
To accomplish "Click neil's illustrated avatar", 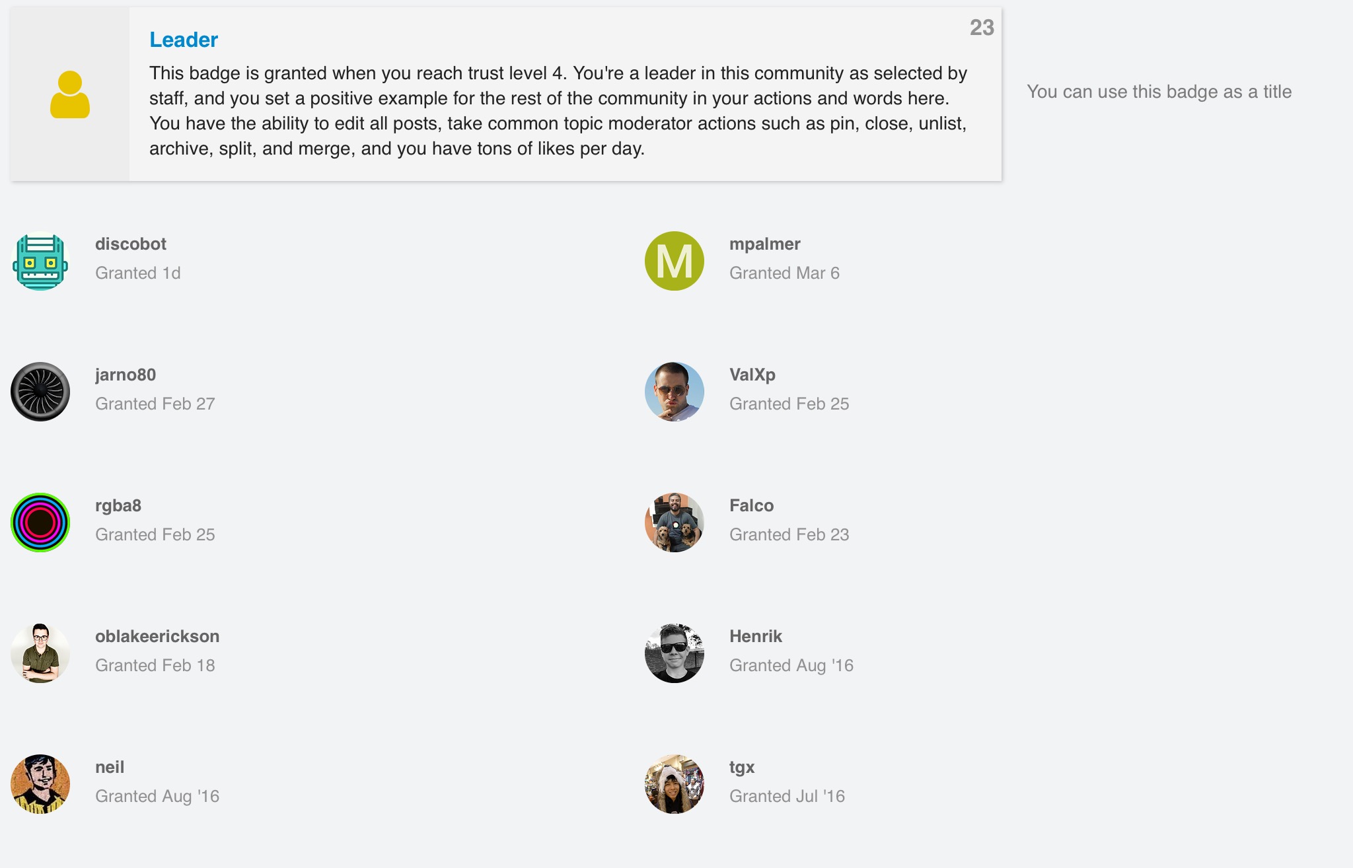I will (40, 784).
